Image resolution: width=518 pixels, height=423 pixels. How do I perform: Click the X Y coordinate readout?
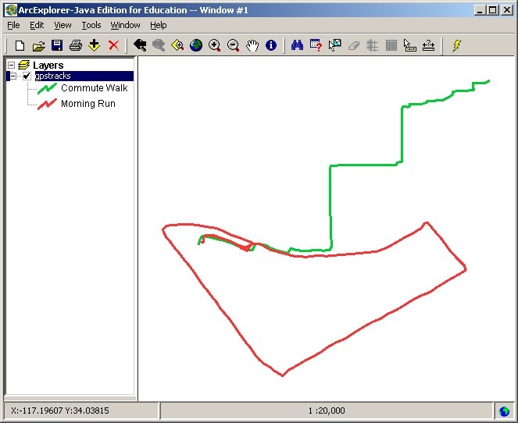[60, 411]
